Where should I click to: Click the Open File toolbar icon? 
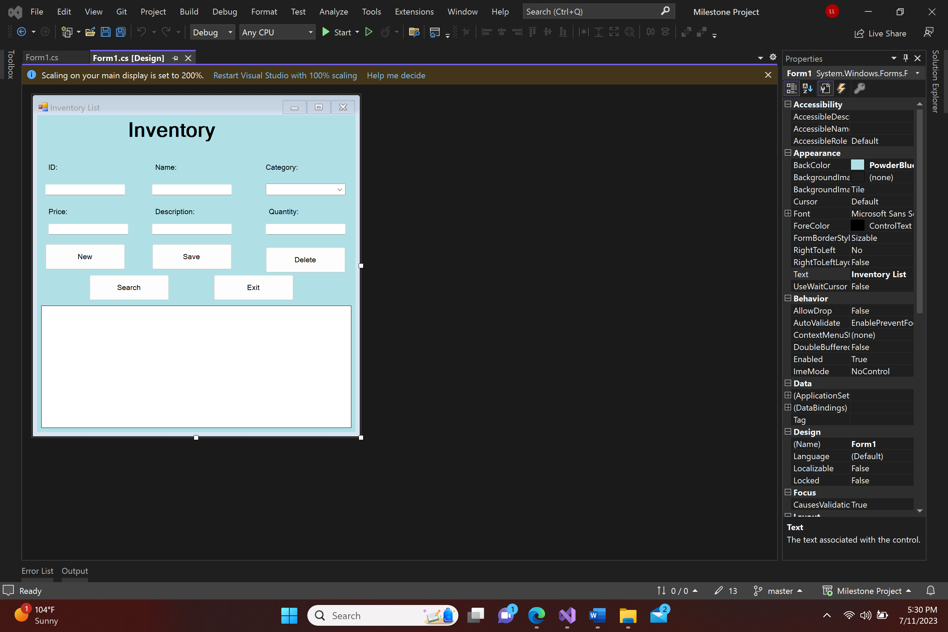[90, 32]
